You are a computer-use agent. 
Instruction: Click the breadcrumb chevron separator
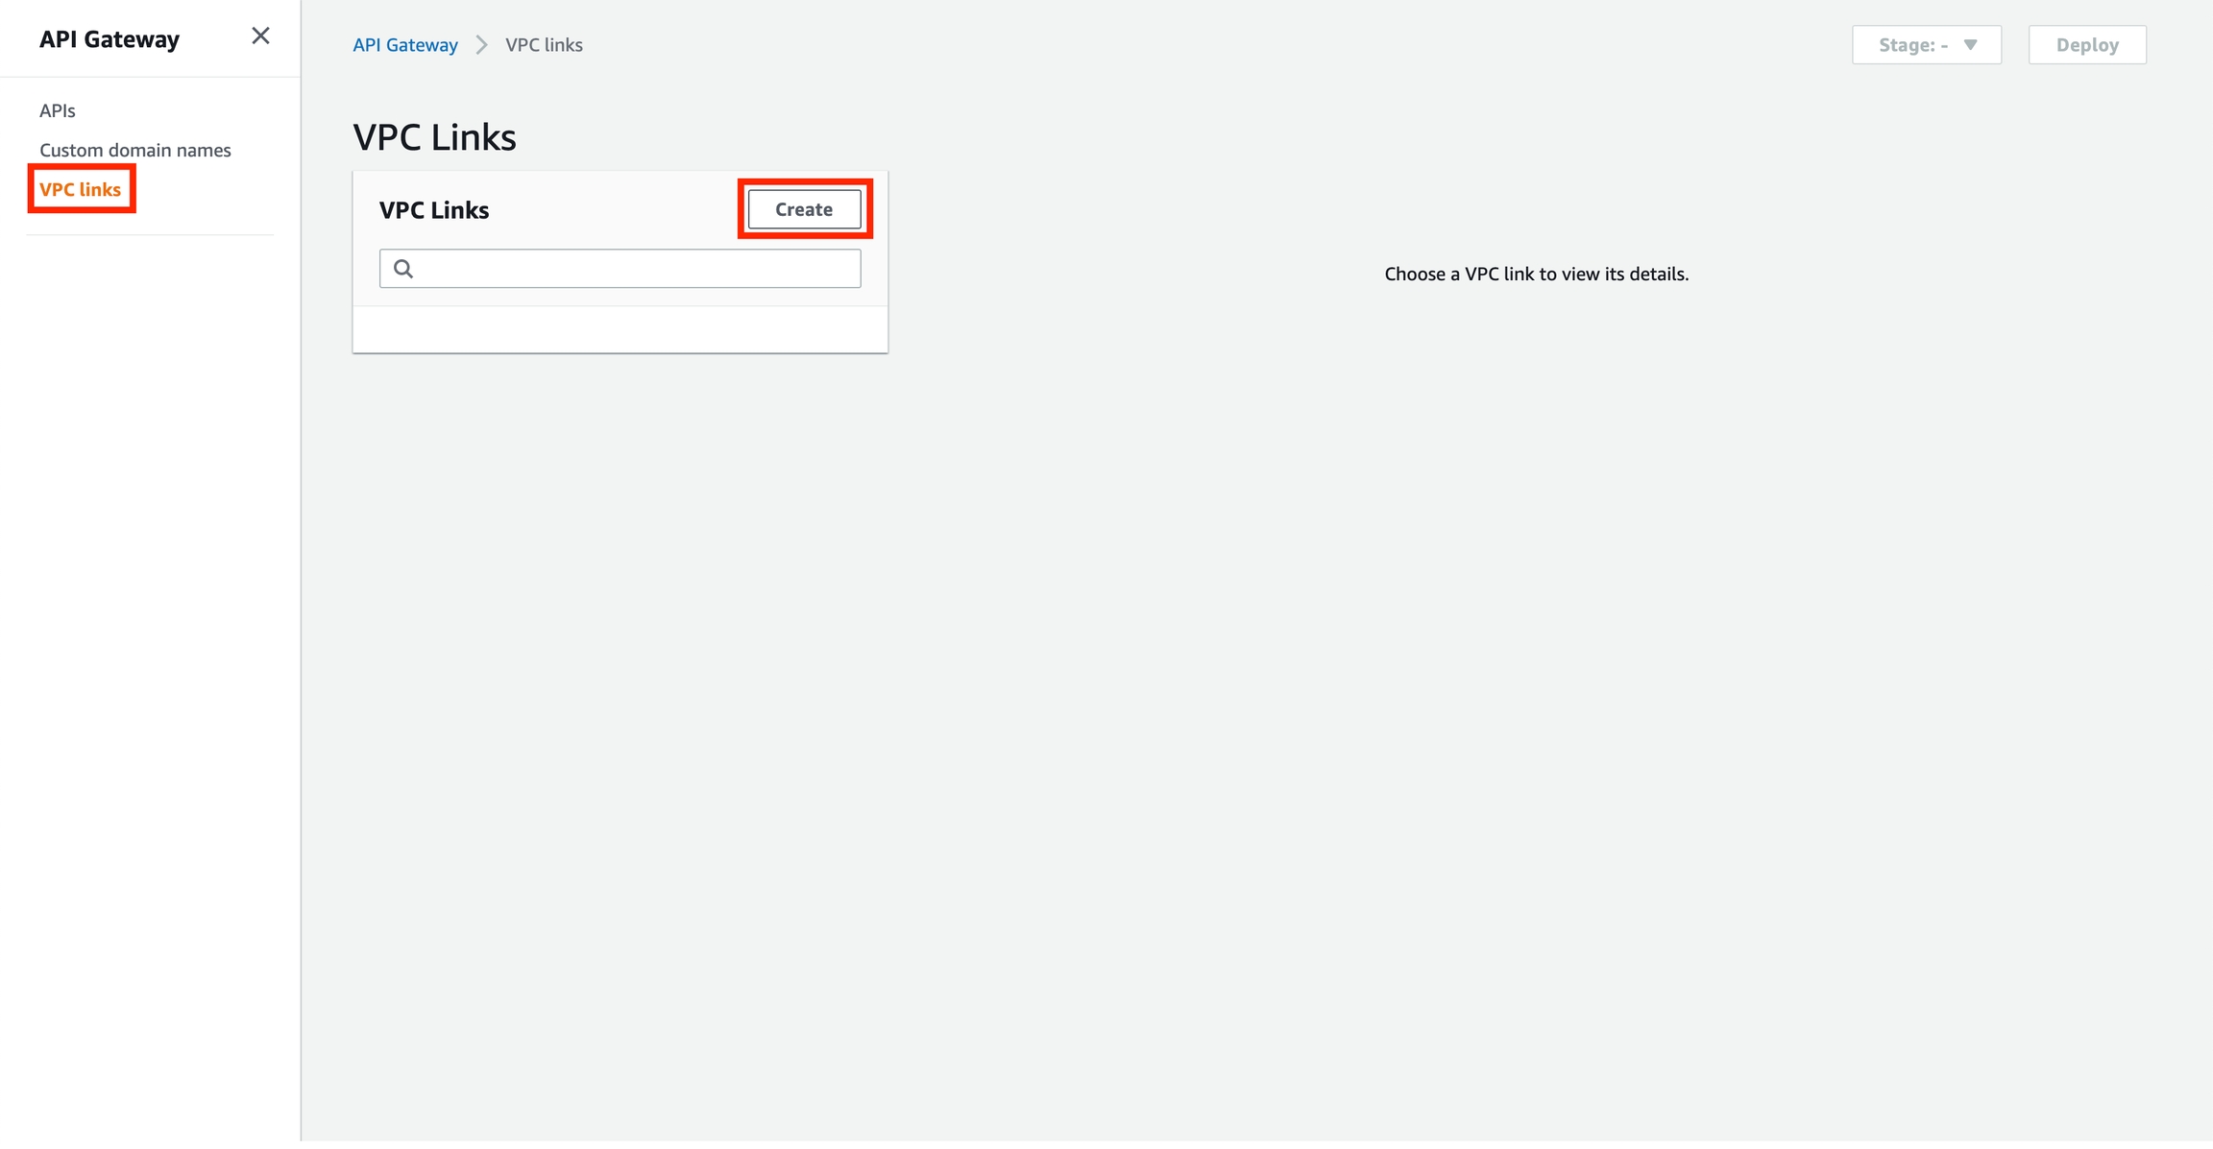[482, 45]
